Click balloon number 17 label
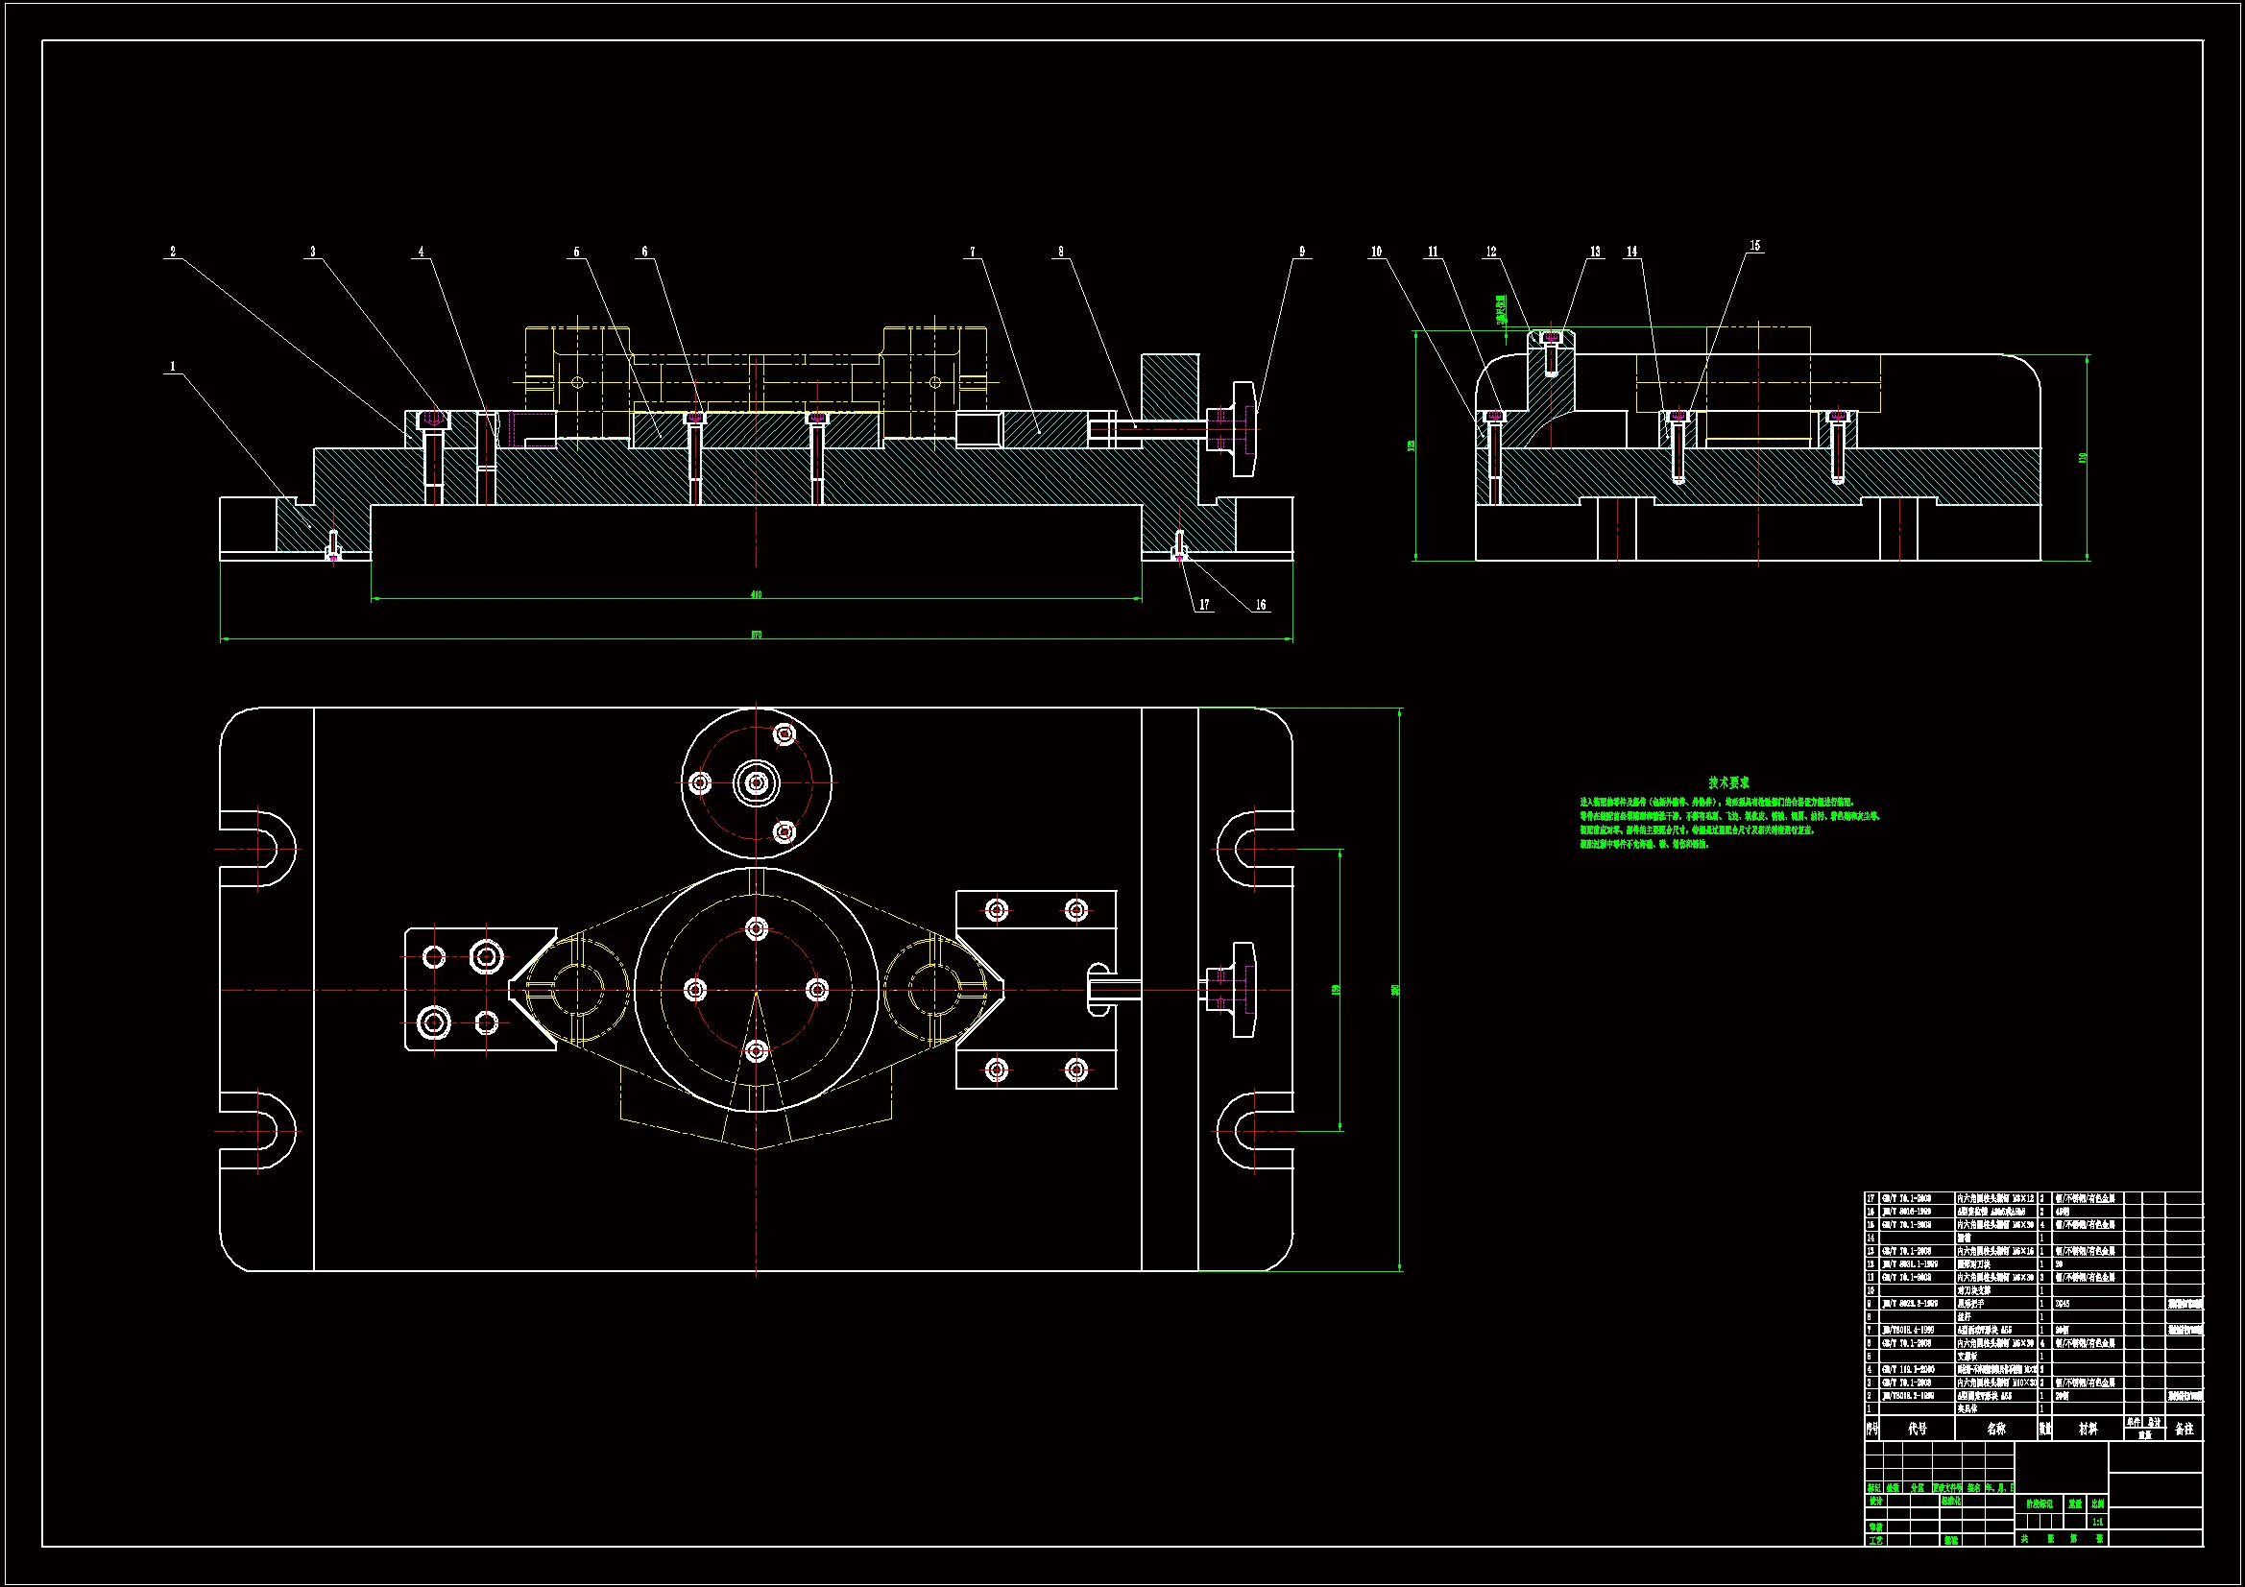The width and height of the screenshot is (2245, 1587). pos(1205,605)
